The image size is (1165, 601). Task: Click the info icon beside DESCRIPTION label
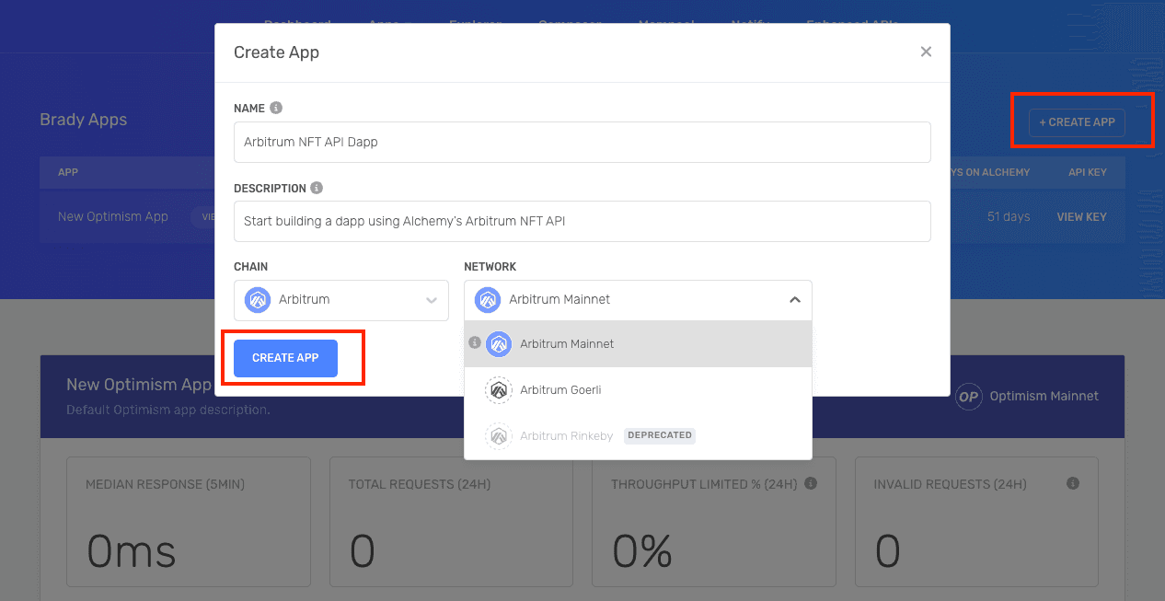(x=317, y=188)
